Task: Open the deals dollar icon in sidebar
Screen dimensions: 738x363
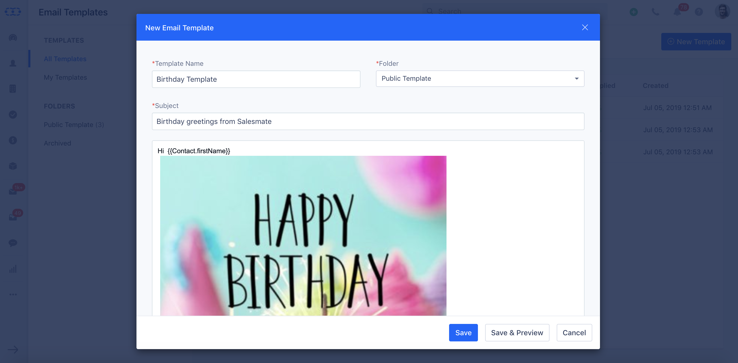Action: pos(13,140)
